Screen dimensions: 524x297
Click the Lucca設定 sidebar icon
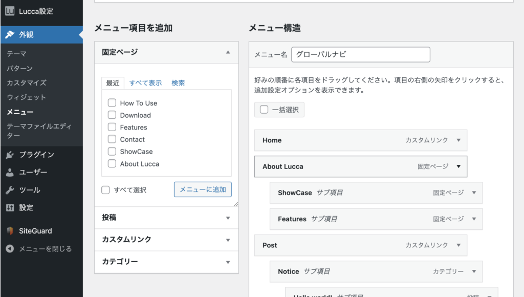tap(10, 11)
